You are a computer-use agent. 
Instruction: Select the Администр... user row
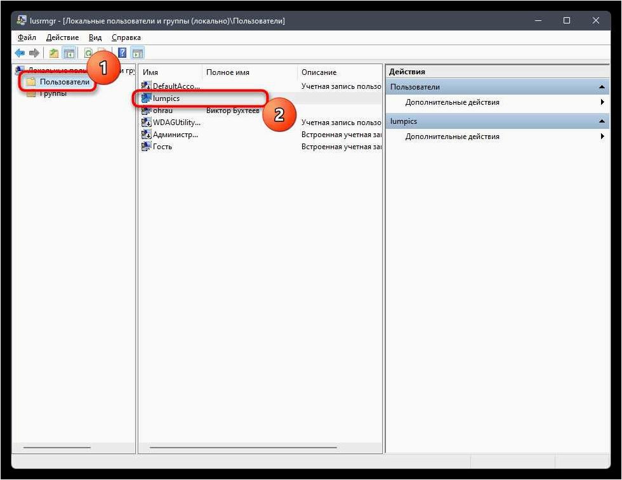261,135
